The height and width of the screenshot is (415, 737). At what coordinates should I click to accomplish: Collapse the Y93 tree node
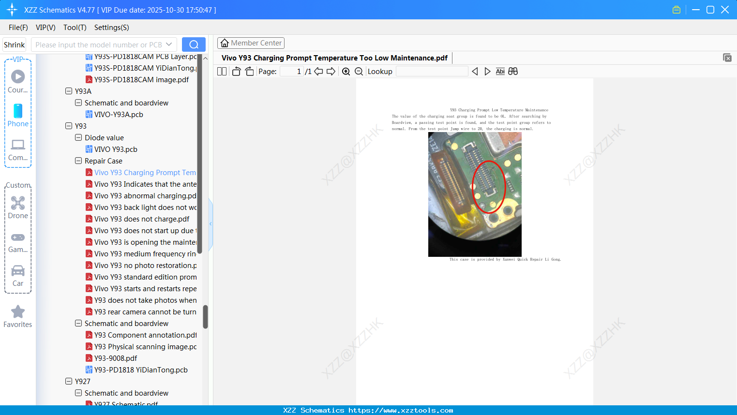coord(69,126)
